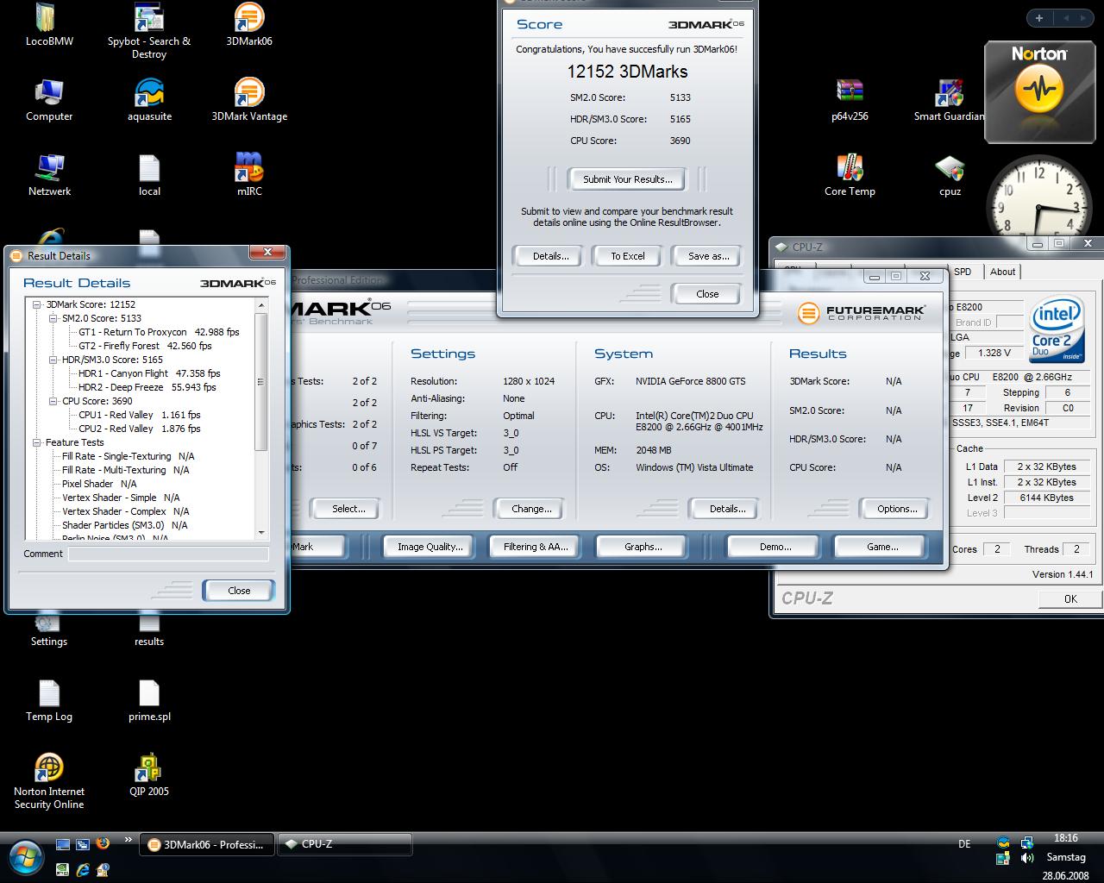Open Filtering & AA tool
1104x883 pixels.
(536, 547)
